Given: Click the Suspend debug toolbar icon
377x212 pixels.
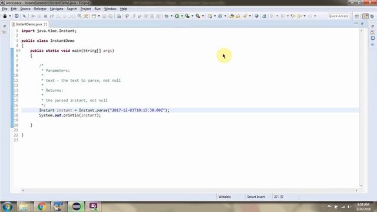Looking at the screenshot, I should [x=39, y=16].
